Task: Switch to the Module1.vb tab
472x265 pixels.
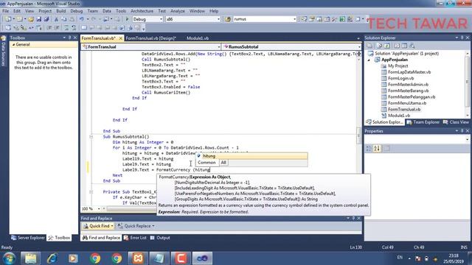Action: click(198, 38)
